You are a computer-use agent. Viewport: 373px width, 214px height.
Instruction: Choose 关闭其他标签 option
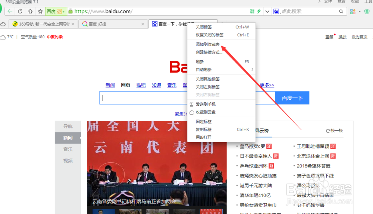click(221, 79)
